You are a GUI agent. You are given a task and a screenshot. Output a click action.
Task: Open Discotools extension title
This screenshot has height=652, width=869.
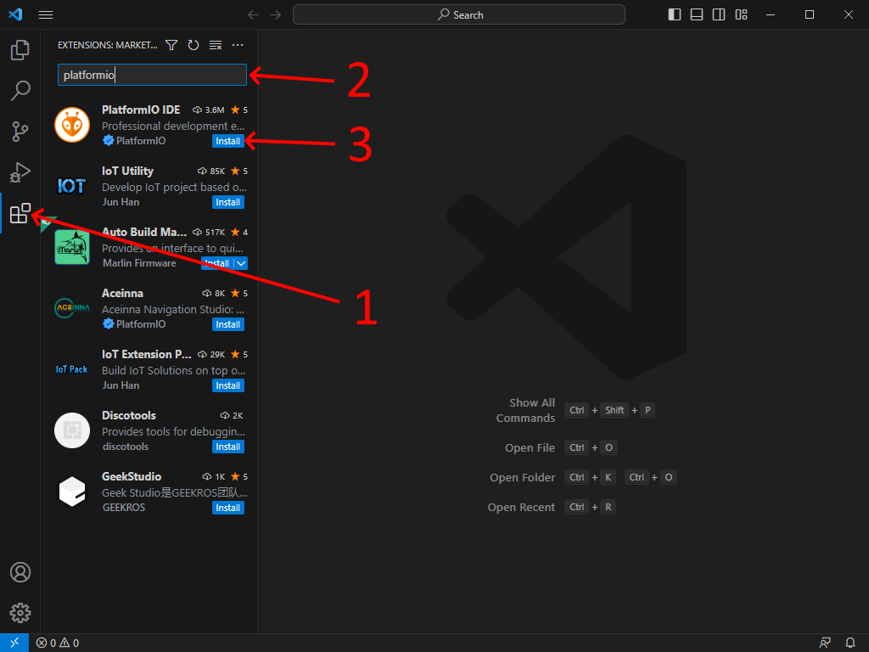129,415
